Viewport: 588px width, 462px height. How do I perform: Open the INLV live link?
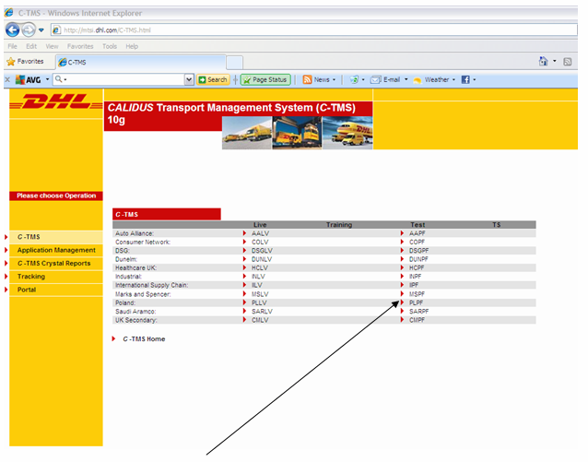point(258,277)
